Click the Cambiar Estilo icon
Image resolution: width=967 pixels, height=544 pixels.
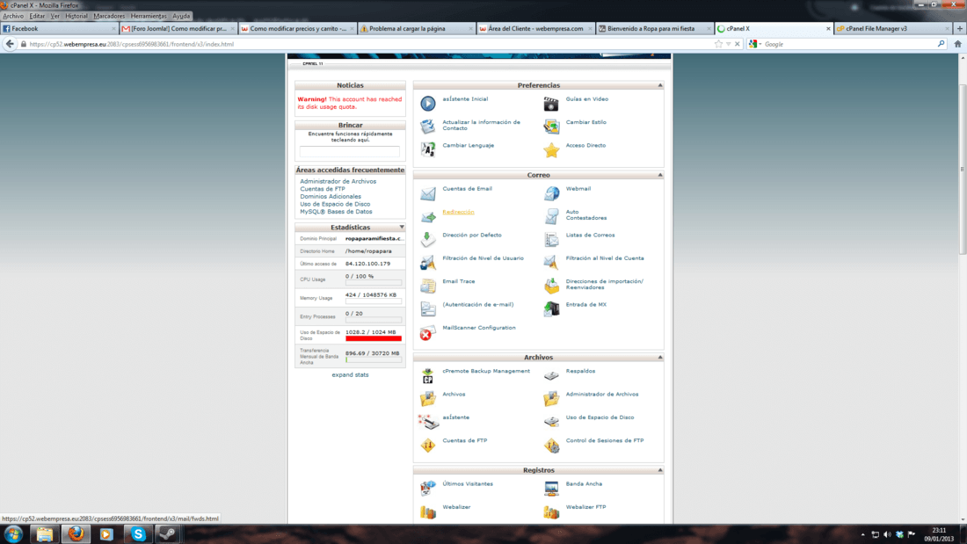551,127
